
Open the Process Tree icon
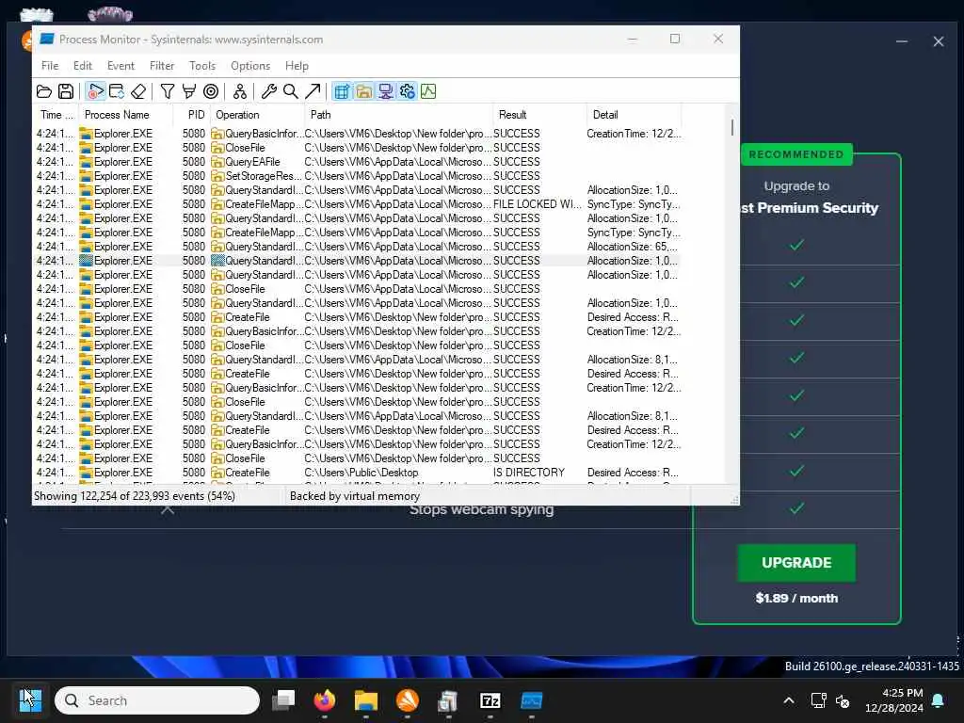click(240, 91)
